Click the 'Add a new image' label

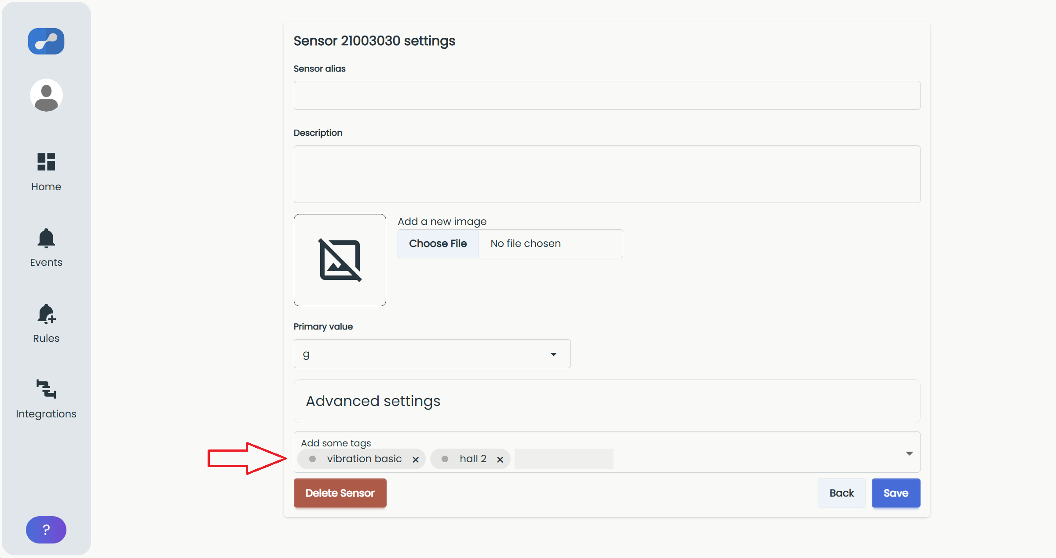click(x=442, y=221)
